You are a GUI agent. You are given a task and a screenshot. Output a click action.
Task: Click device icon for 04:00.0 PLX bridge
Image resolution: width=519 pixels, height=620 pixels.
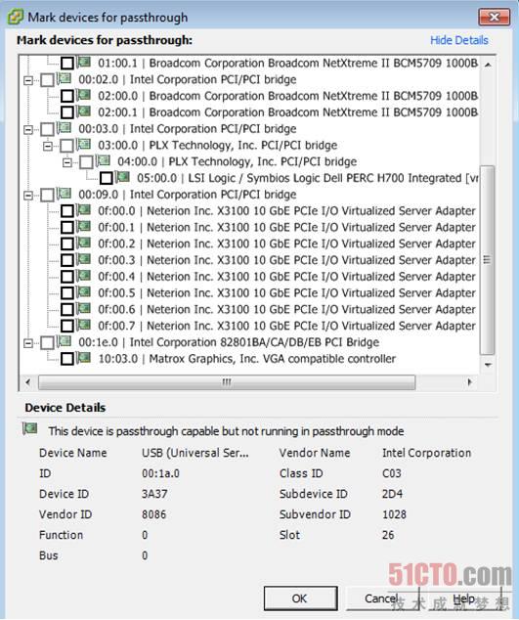point(104,160)
